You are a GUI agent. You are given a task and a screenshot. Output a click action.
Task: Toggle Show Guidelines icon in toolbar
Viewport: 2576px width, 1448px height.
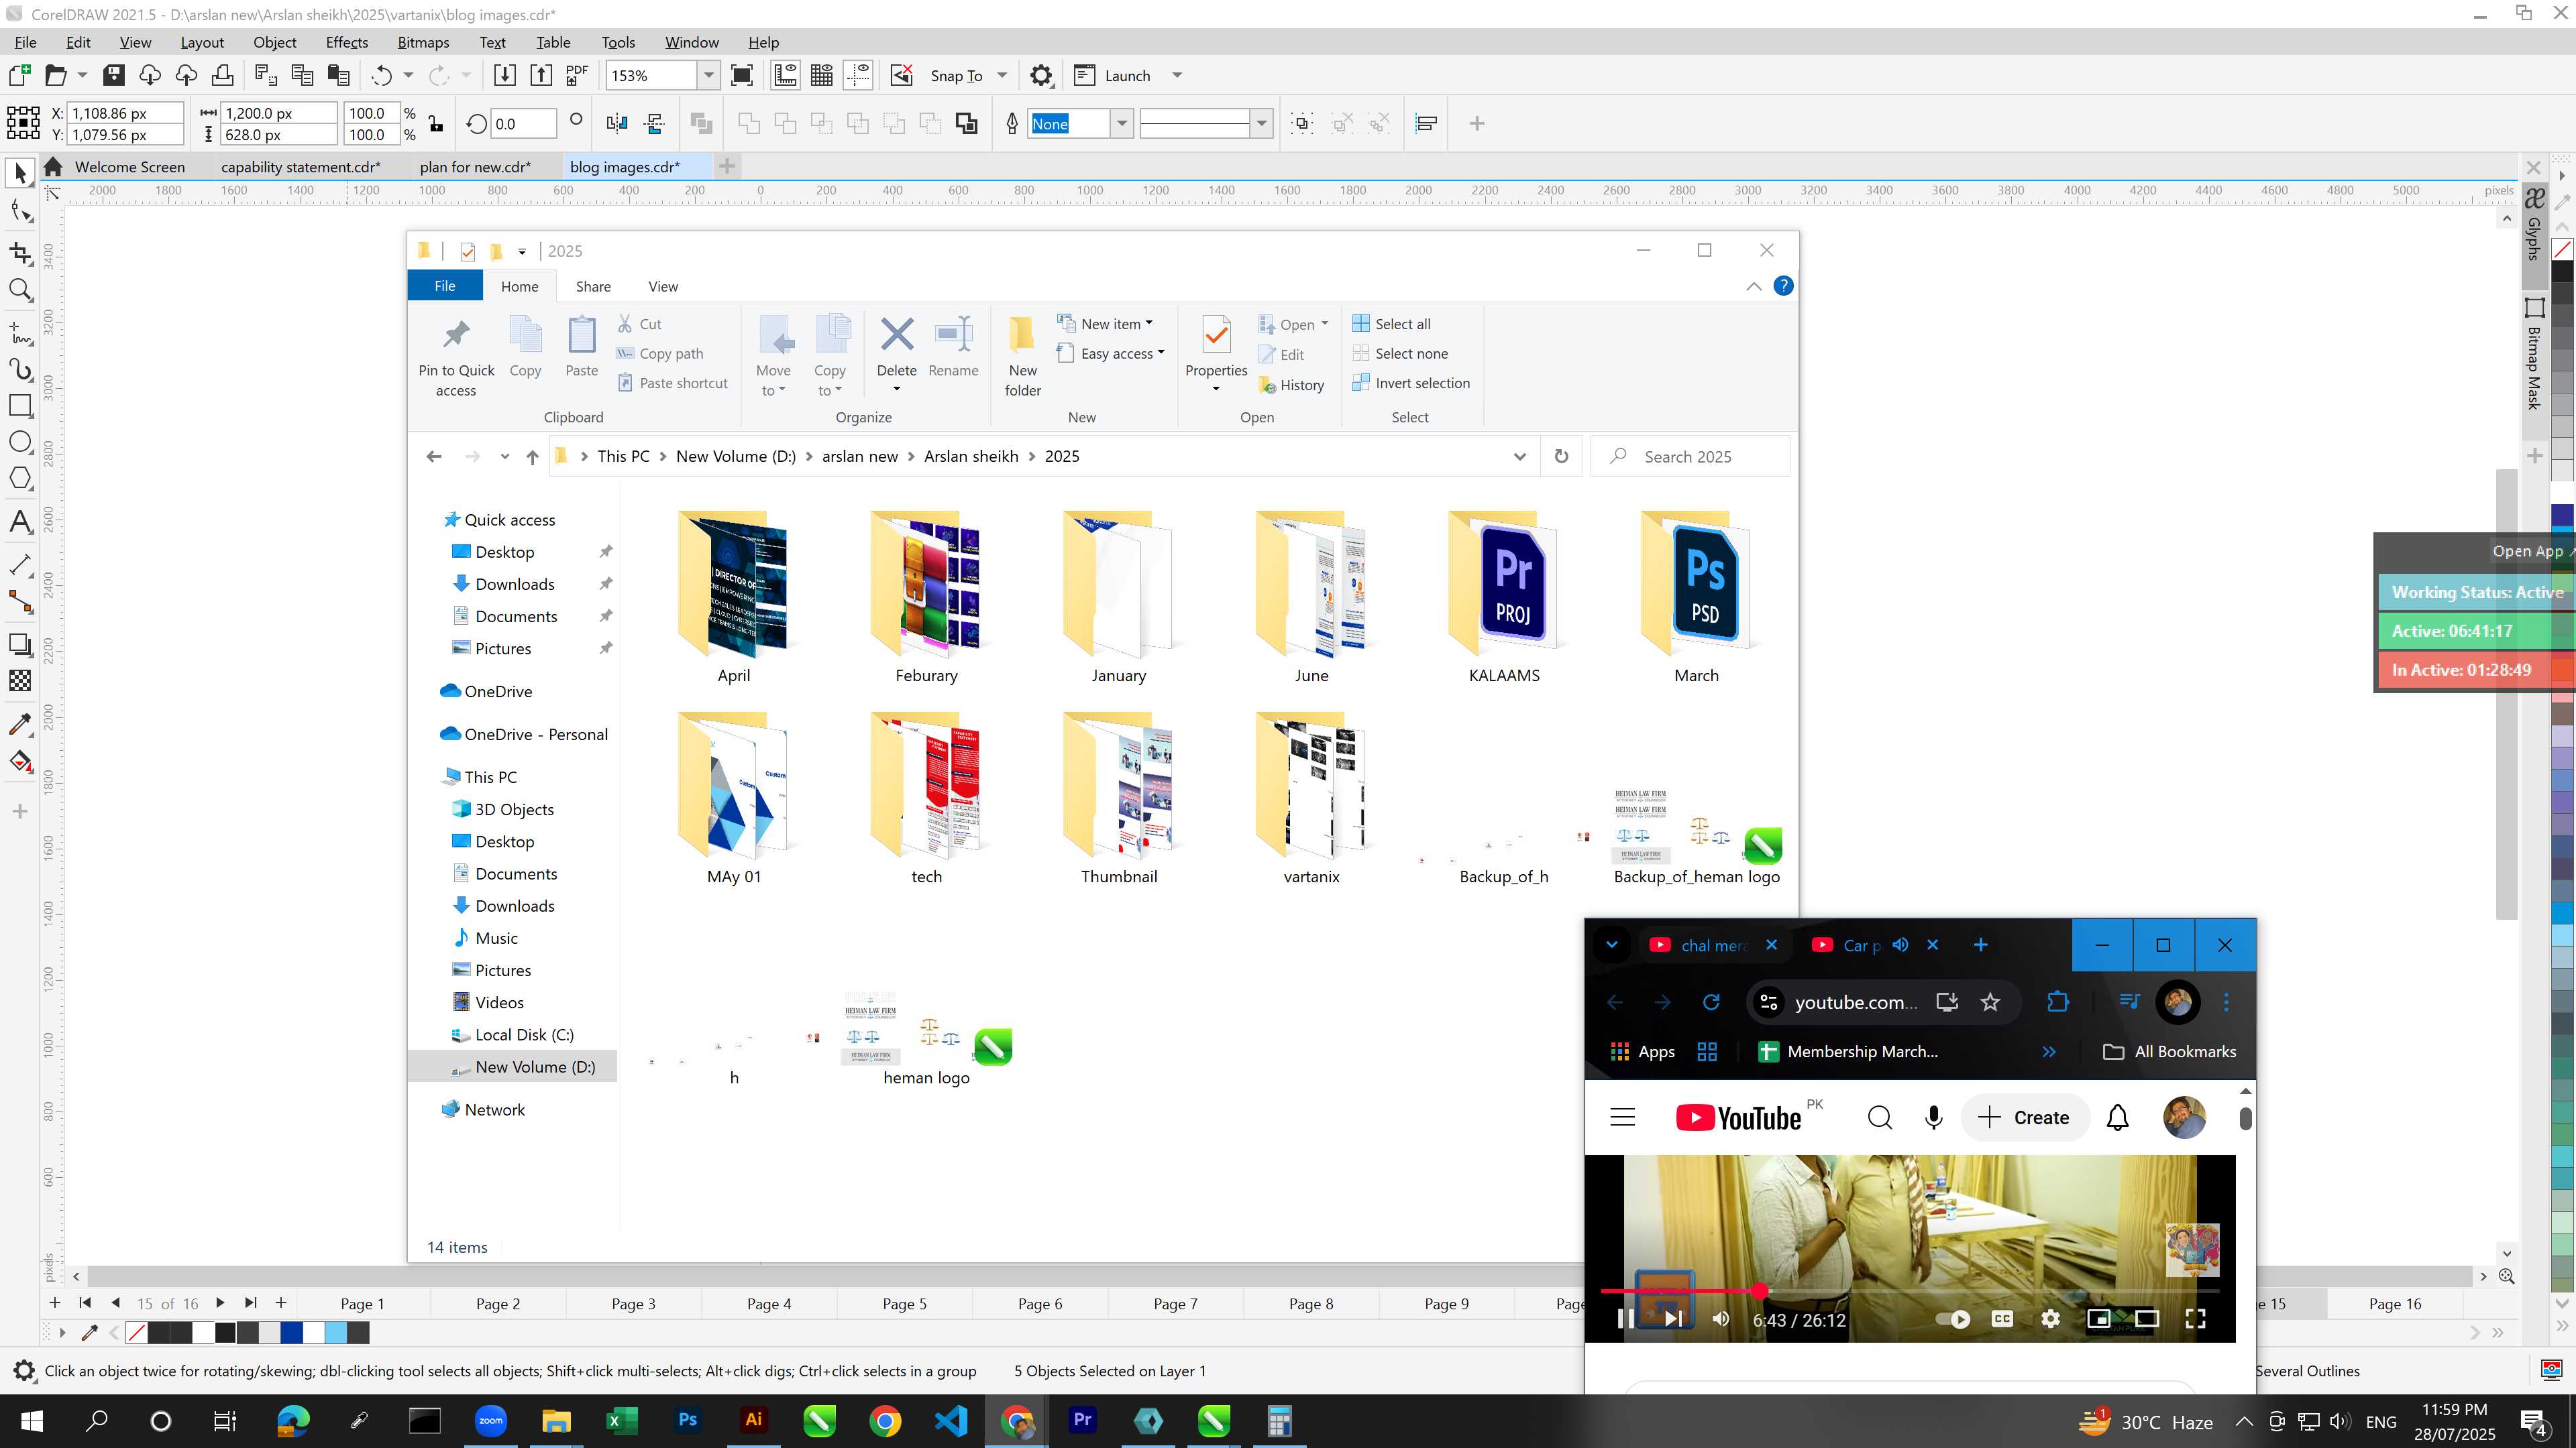[x=858, y=75]
